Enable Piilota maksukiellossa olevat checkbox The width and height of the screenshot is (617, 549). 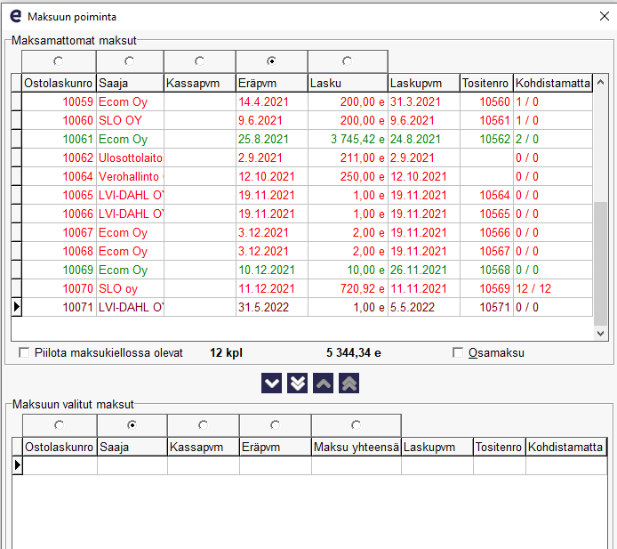click(x=24, y=352)
